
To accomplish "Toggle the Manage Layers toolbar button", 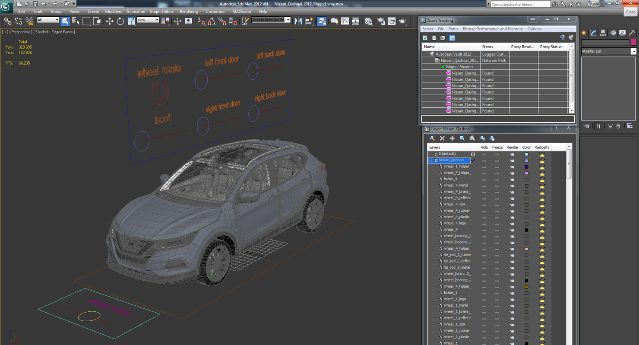I will coord(322,21).
